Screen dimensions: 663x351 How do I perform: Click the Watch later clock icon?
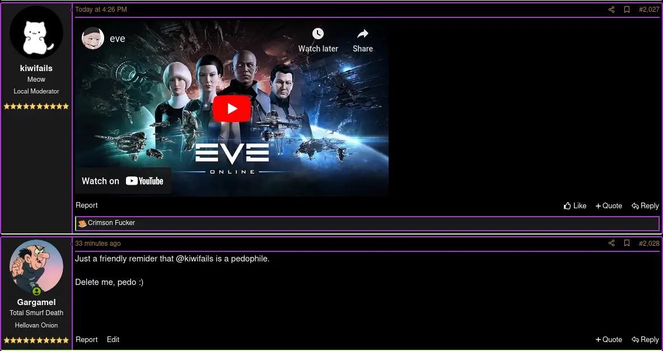click(318, 34)
